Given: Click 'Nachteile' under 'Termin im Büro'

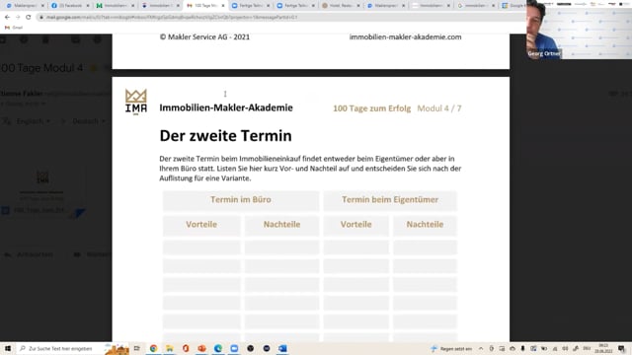Looking at the screenshot, I should [x=281, y=225].
